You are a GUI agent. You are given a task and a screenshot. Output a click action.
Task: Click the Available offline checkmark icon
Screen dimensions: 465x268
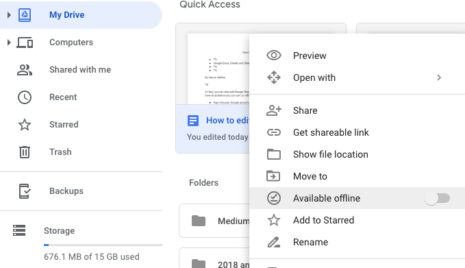(274, 198)
